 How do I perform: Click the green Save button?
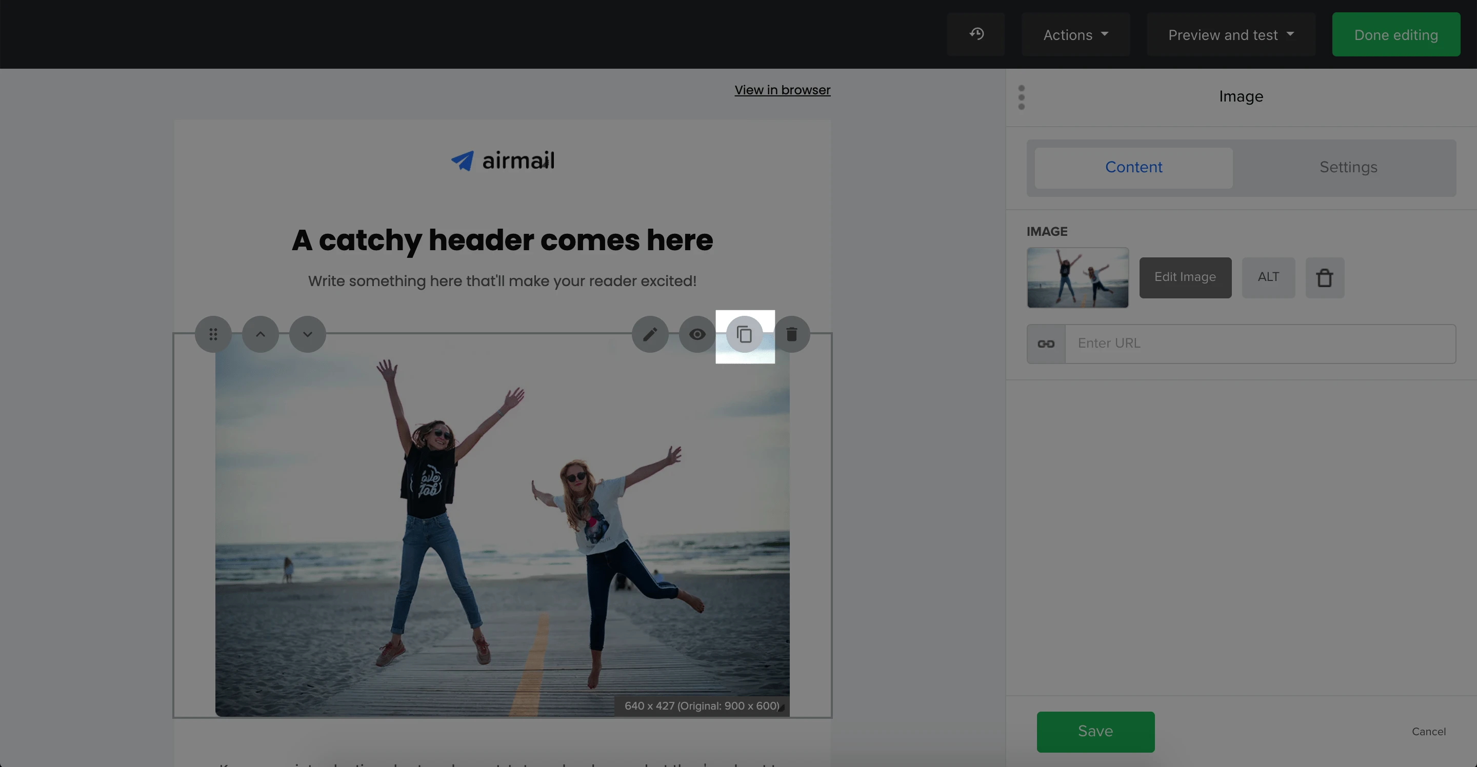pyautogui.click(x=1095, y=732)
